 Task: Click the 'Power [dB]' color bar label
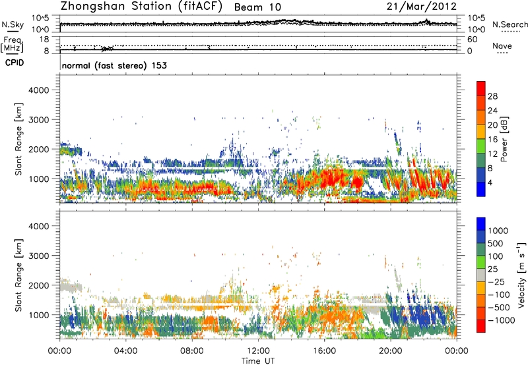coord(504,139)
